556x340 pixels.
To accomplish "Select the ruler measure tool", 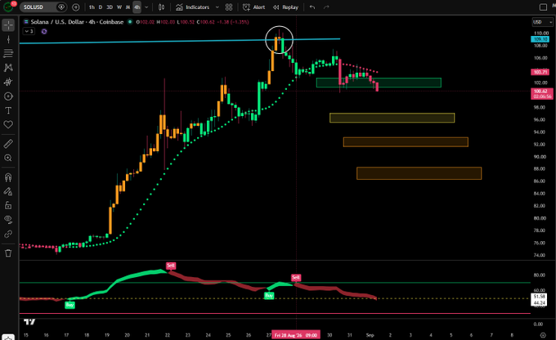I will (8, 144).
